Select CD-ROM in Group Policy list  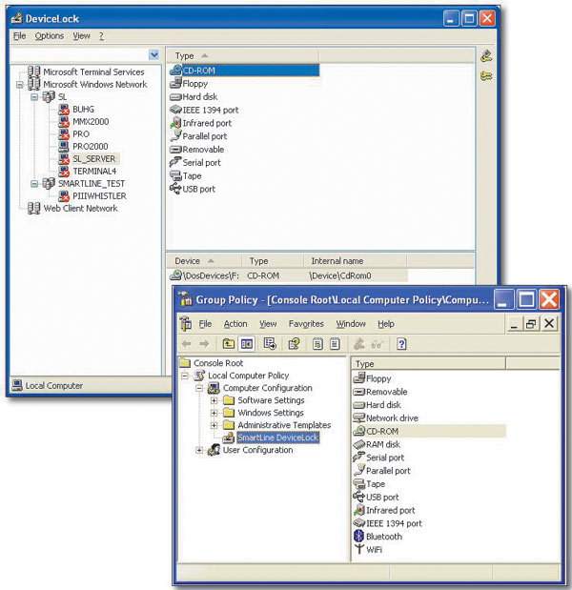429,431
